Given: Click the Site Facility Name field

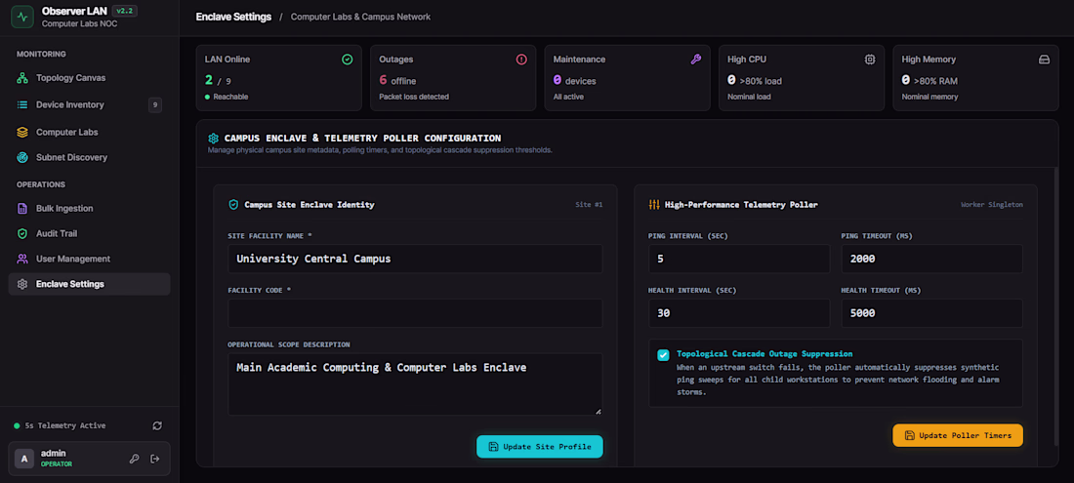Looking at the screenshot, I should coord(415,259).
